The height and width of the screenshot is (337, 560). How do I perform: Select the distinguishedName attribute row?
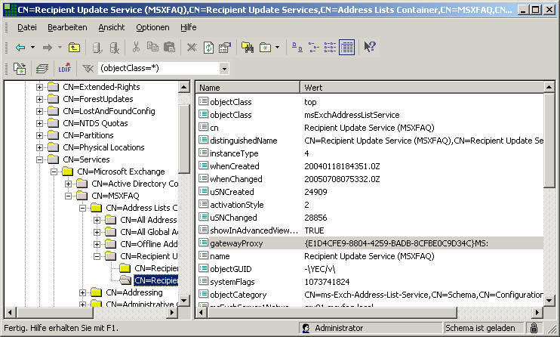pos(370,141)
